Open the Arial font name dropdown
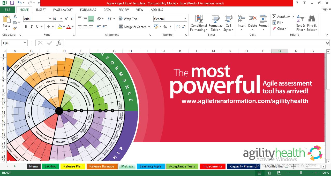The width and height of the screenshot is (331, 176). tap(50, 19)
